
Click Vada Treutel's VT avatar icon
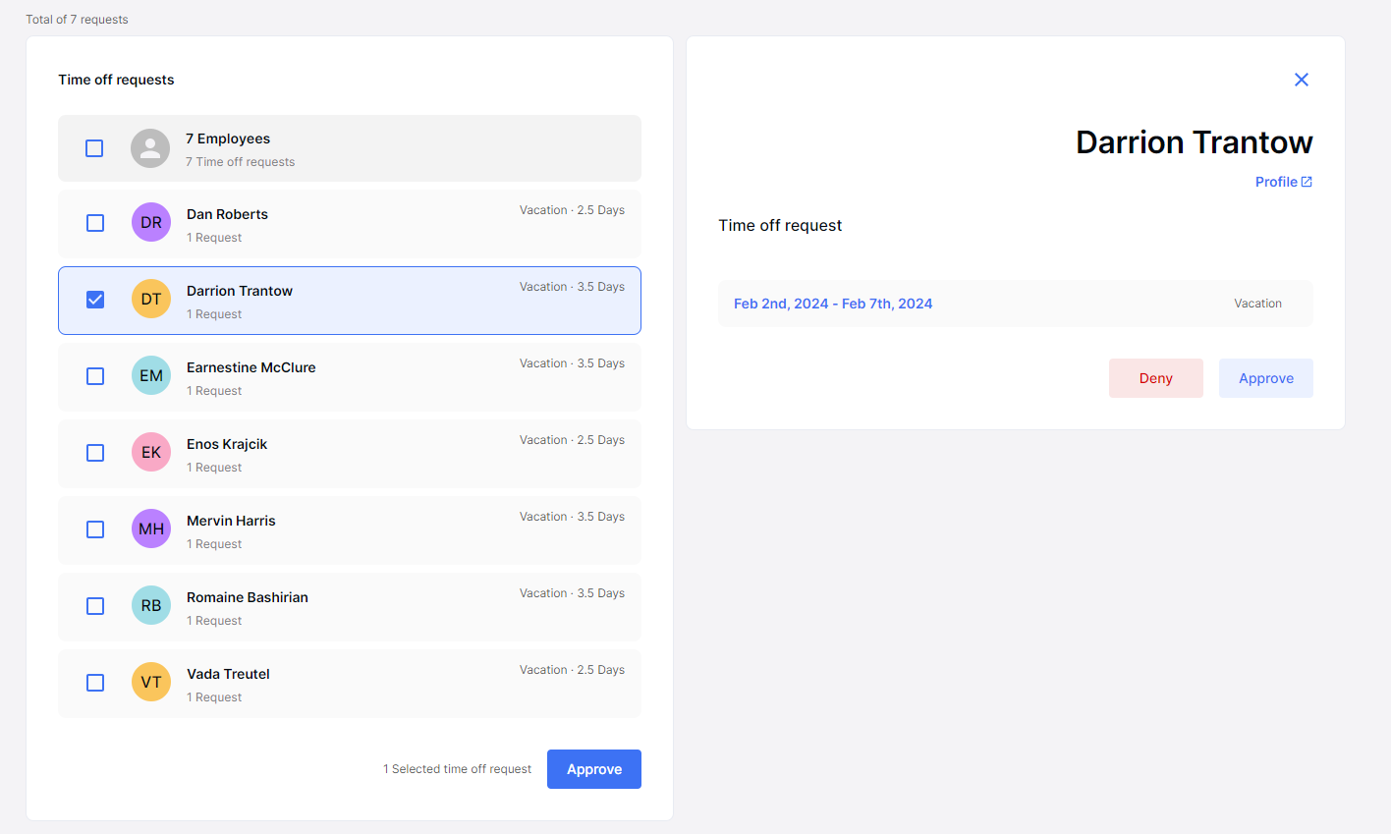tap(150, 682)
